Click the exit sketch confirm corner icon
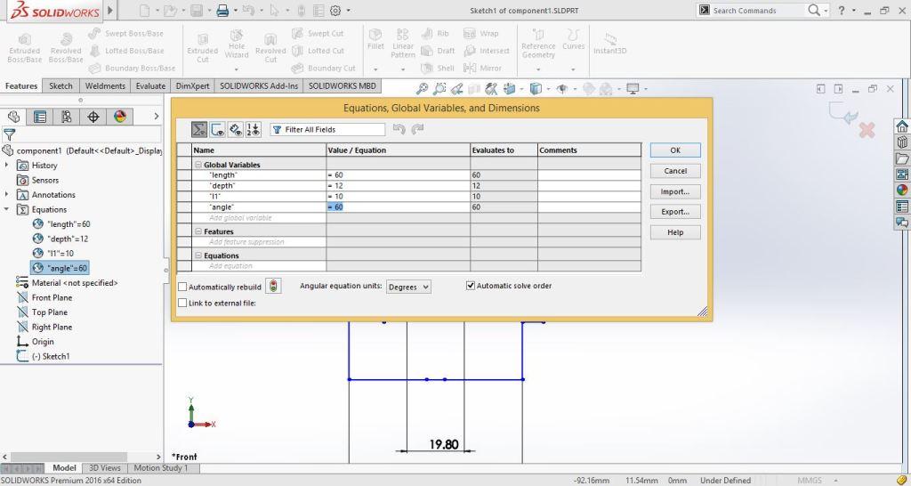Screen dimensions: 911x486 (843, 112)
